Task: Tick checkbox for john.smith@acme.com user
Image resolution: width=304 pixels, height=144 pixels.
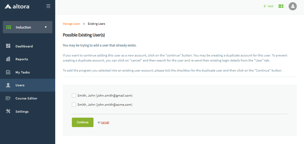Action: 74,105
